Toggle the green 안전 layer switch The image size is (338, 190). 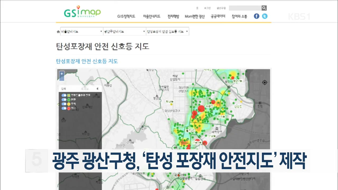(64, 99)
